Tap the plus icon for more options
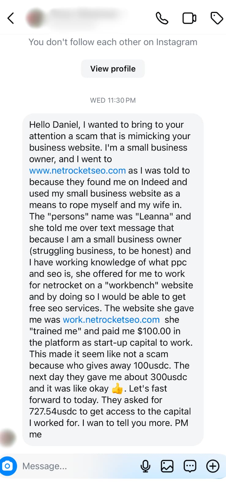 213,466
